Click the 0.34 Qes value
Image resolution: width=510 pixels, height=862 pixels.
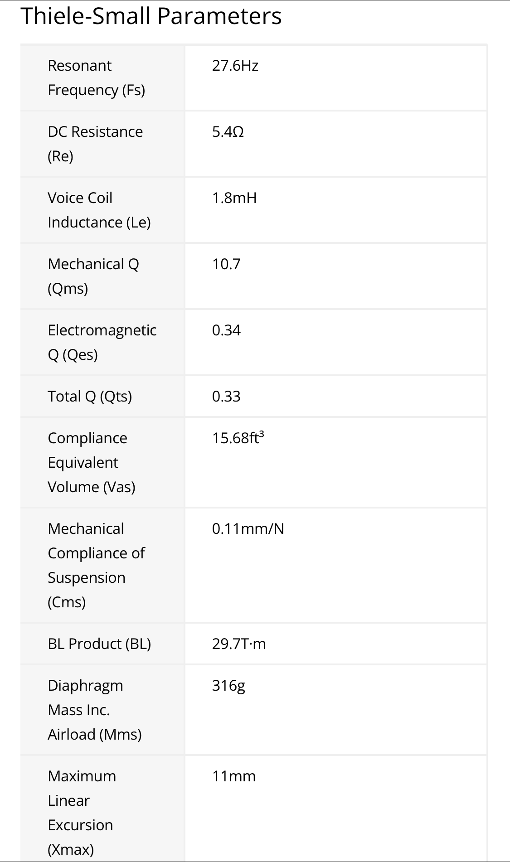(226, 330)
